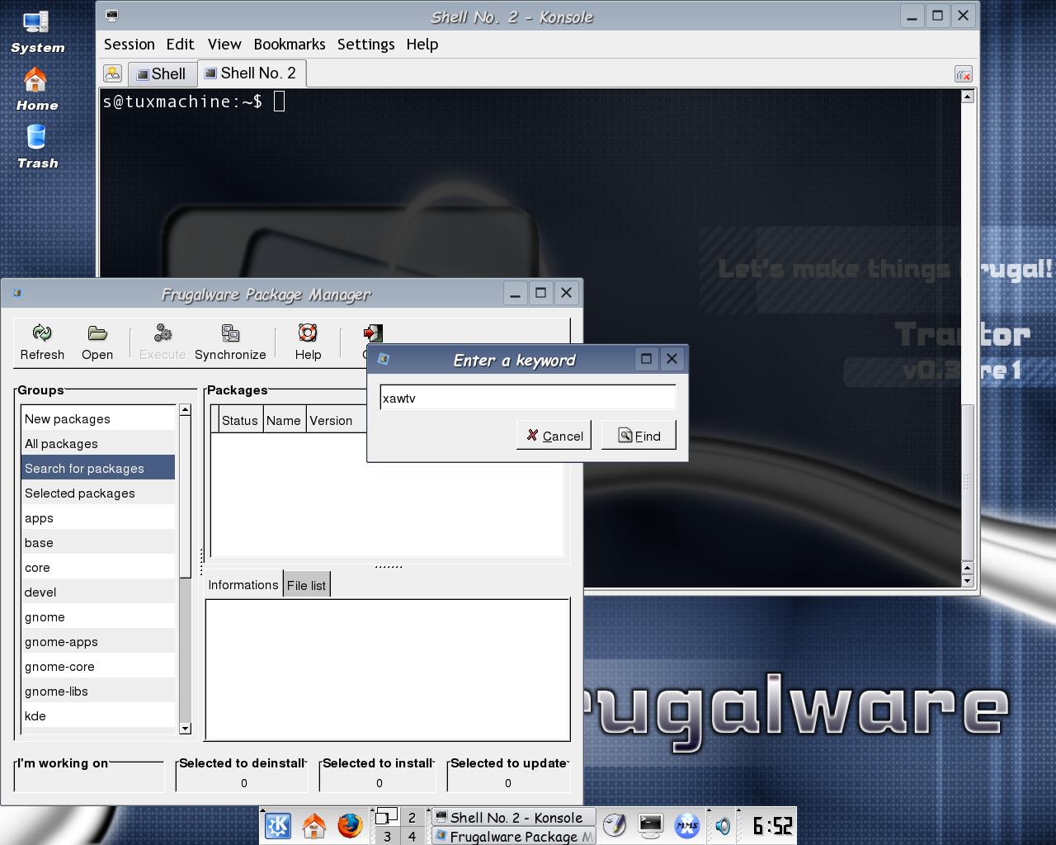The image size is (1056, 845).
Task: Switch to virtual desktop 2 in pager
Action: [x=412, y=818]
